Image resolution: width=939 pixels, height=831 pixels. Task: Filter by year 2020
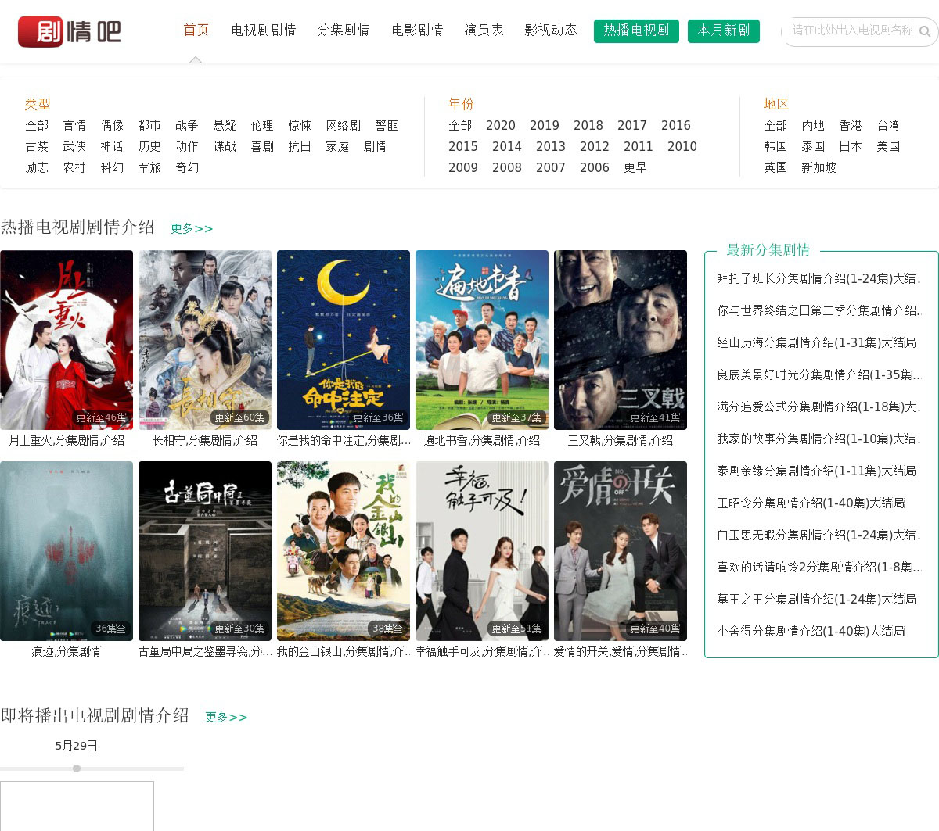coord(501,126)
